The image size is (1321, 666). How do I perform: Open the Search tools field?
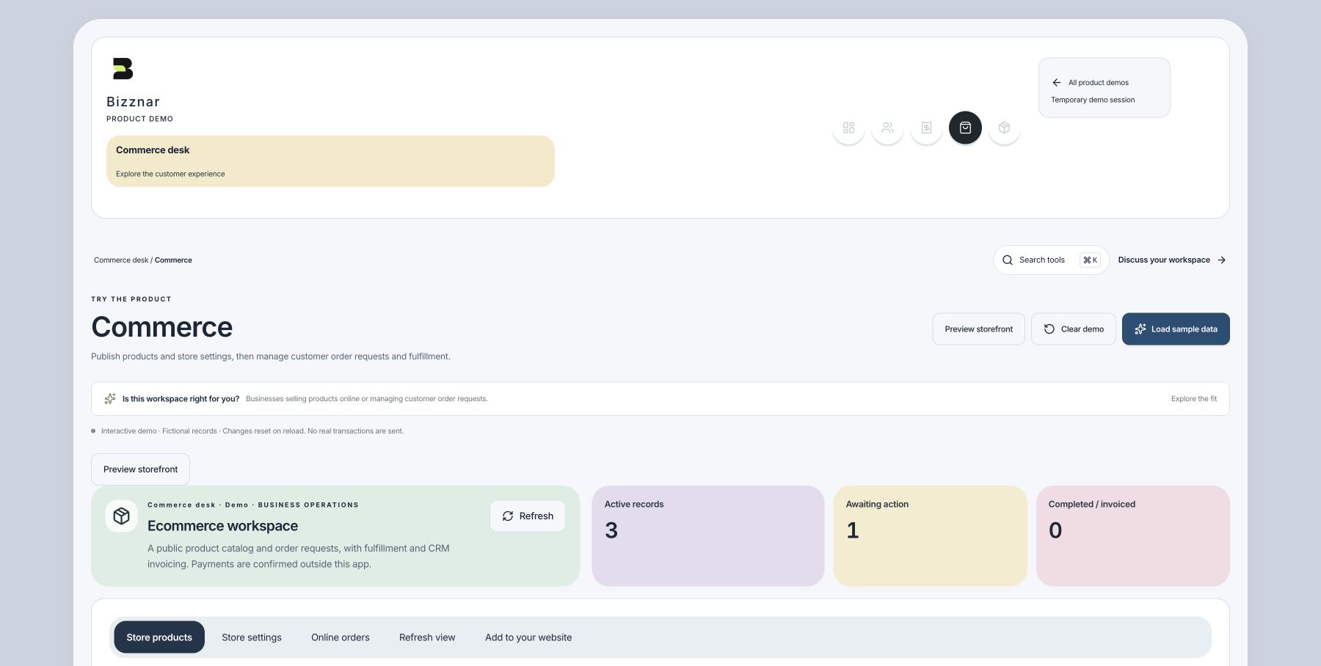pyautogui.click(x=1051, y=260)
